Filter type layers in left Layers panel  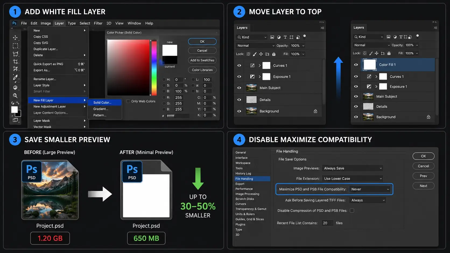(x=285, y=37)
